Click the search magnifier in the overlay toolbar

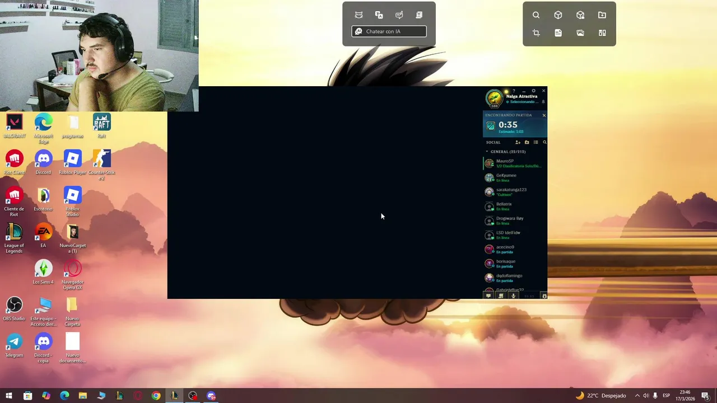click(x=536, y=15)
